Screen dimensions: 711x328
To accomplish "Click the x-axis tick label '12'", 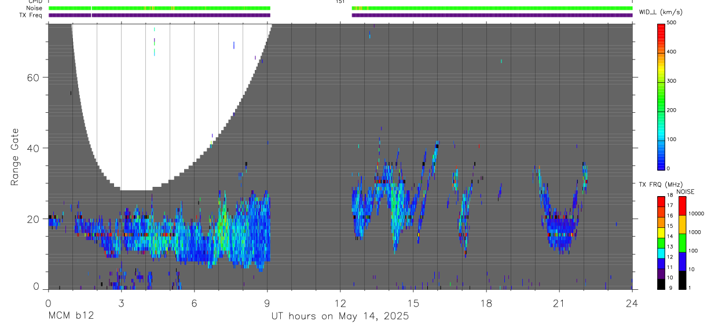I will coord(340,303).
